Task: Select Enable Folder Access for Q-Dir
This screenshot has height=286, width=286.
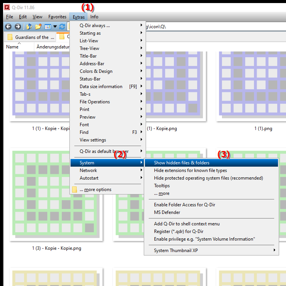Action: (211, 205)
